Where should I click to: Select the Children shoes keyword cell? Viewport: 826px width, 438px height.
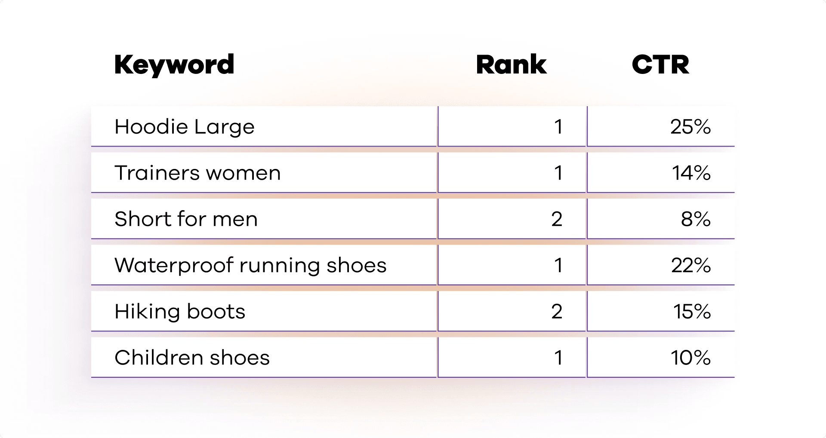click(264, 357)
